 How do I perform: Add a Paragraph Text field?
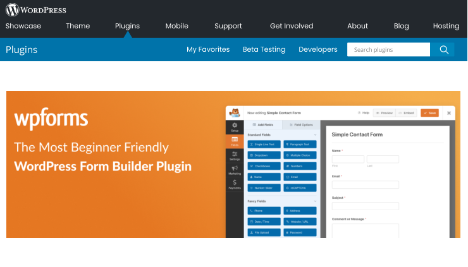(x=300, y=144)
